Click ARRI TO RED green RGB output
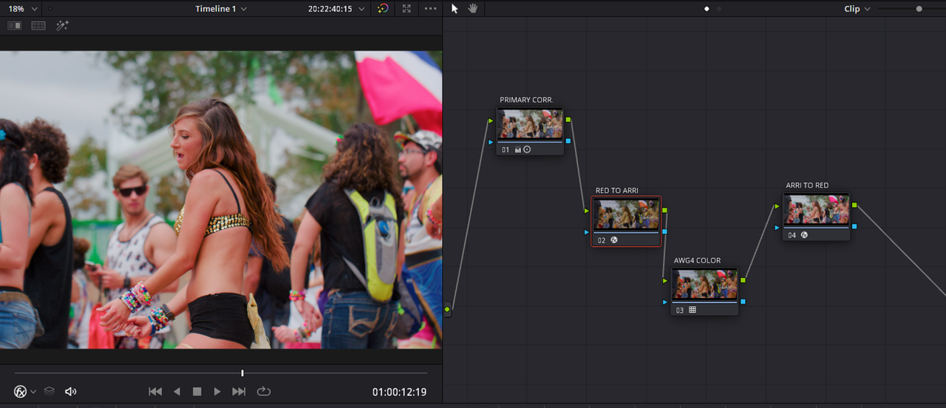This screenshot has width=946, height=408. click(855, 205)
